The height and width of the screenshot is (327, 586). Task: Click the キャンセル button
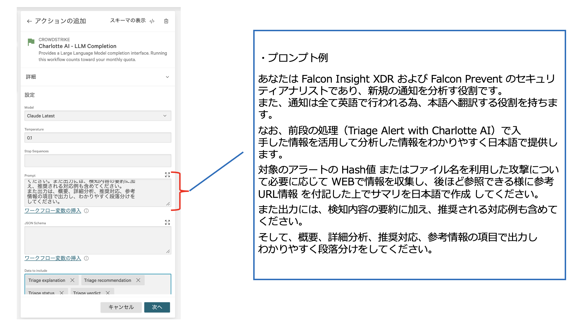(121, 307)
